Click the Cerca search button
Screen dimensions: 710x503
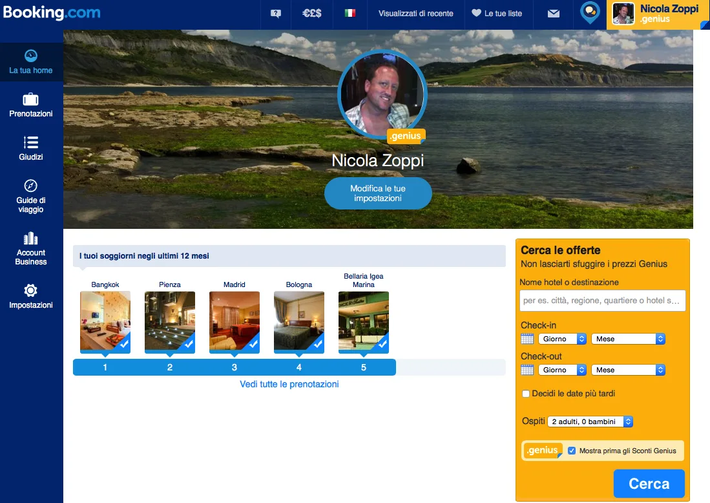(649, 484)
